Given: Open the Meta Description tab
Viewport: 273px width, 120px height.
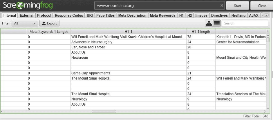Looking at the screenshot, I should point(132,16).
